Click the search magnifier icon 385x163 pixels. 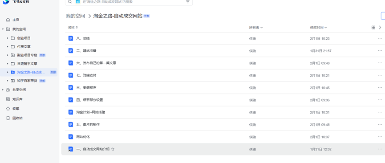pyautogui.click(x=70, y=2)
